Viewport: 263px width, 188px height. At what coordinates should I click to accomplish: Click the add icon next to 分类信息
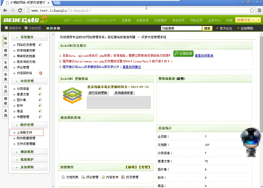tap(40, 88)
